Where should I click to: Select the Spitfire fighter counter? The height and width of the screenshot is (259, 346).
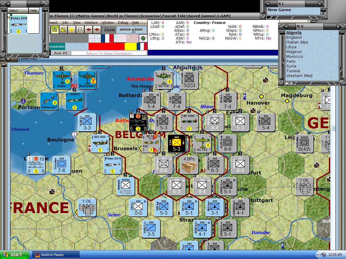tap(74, 101)
